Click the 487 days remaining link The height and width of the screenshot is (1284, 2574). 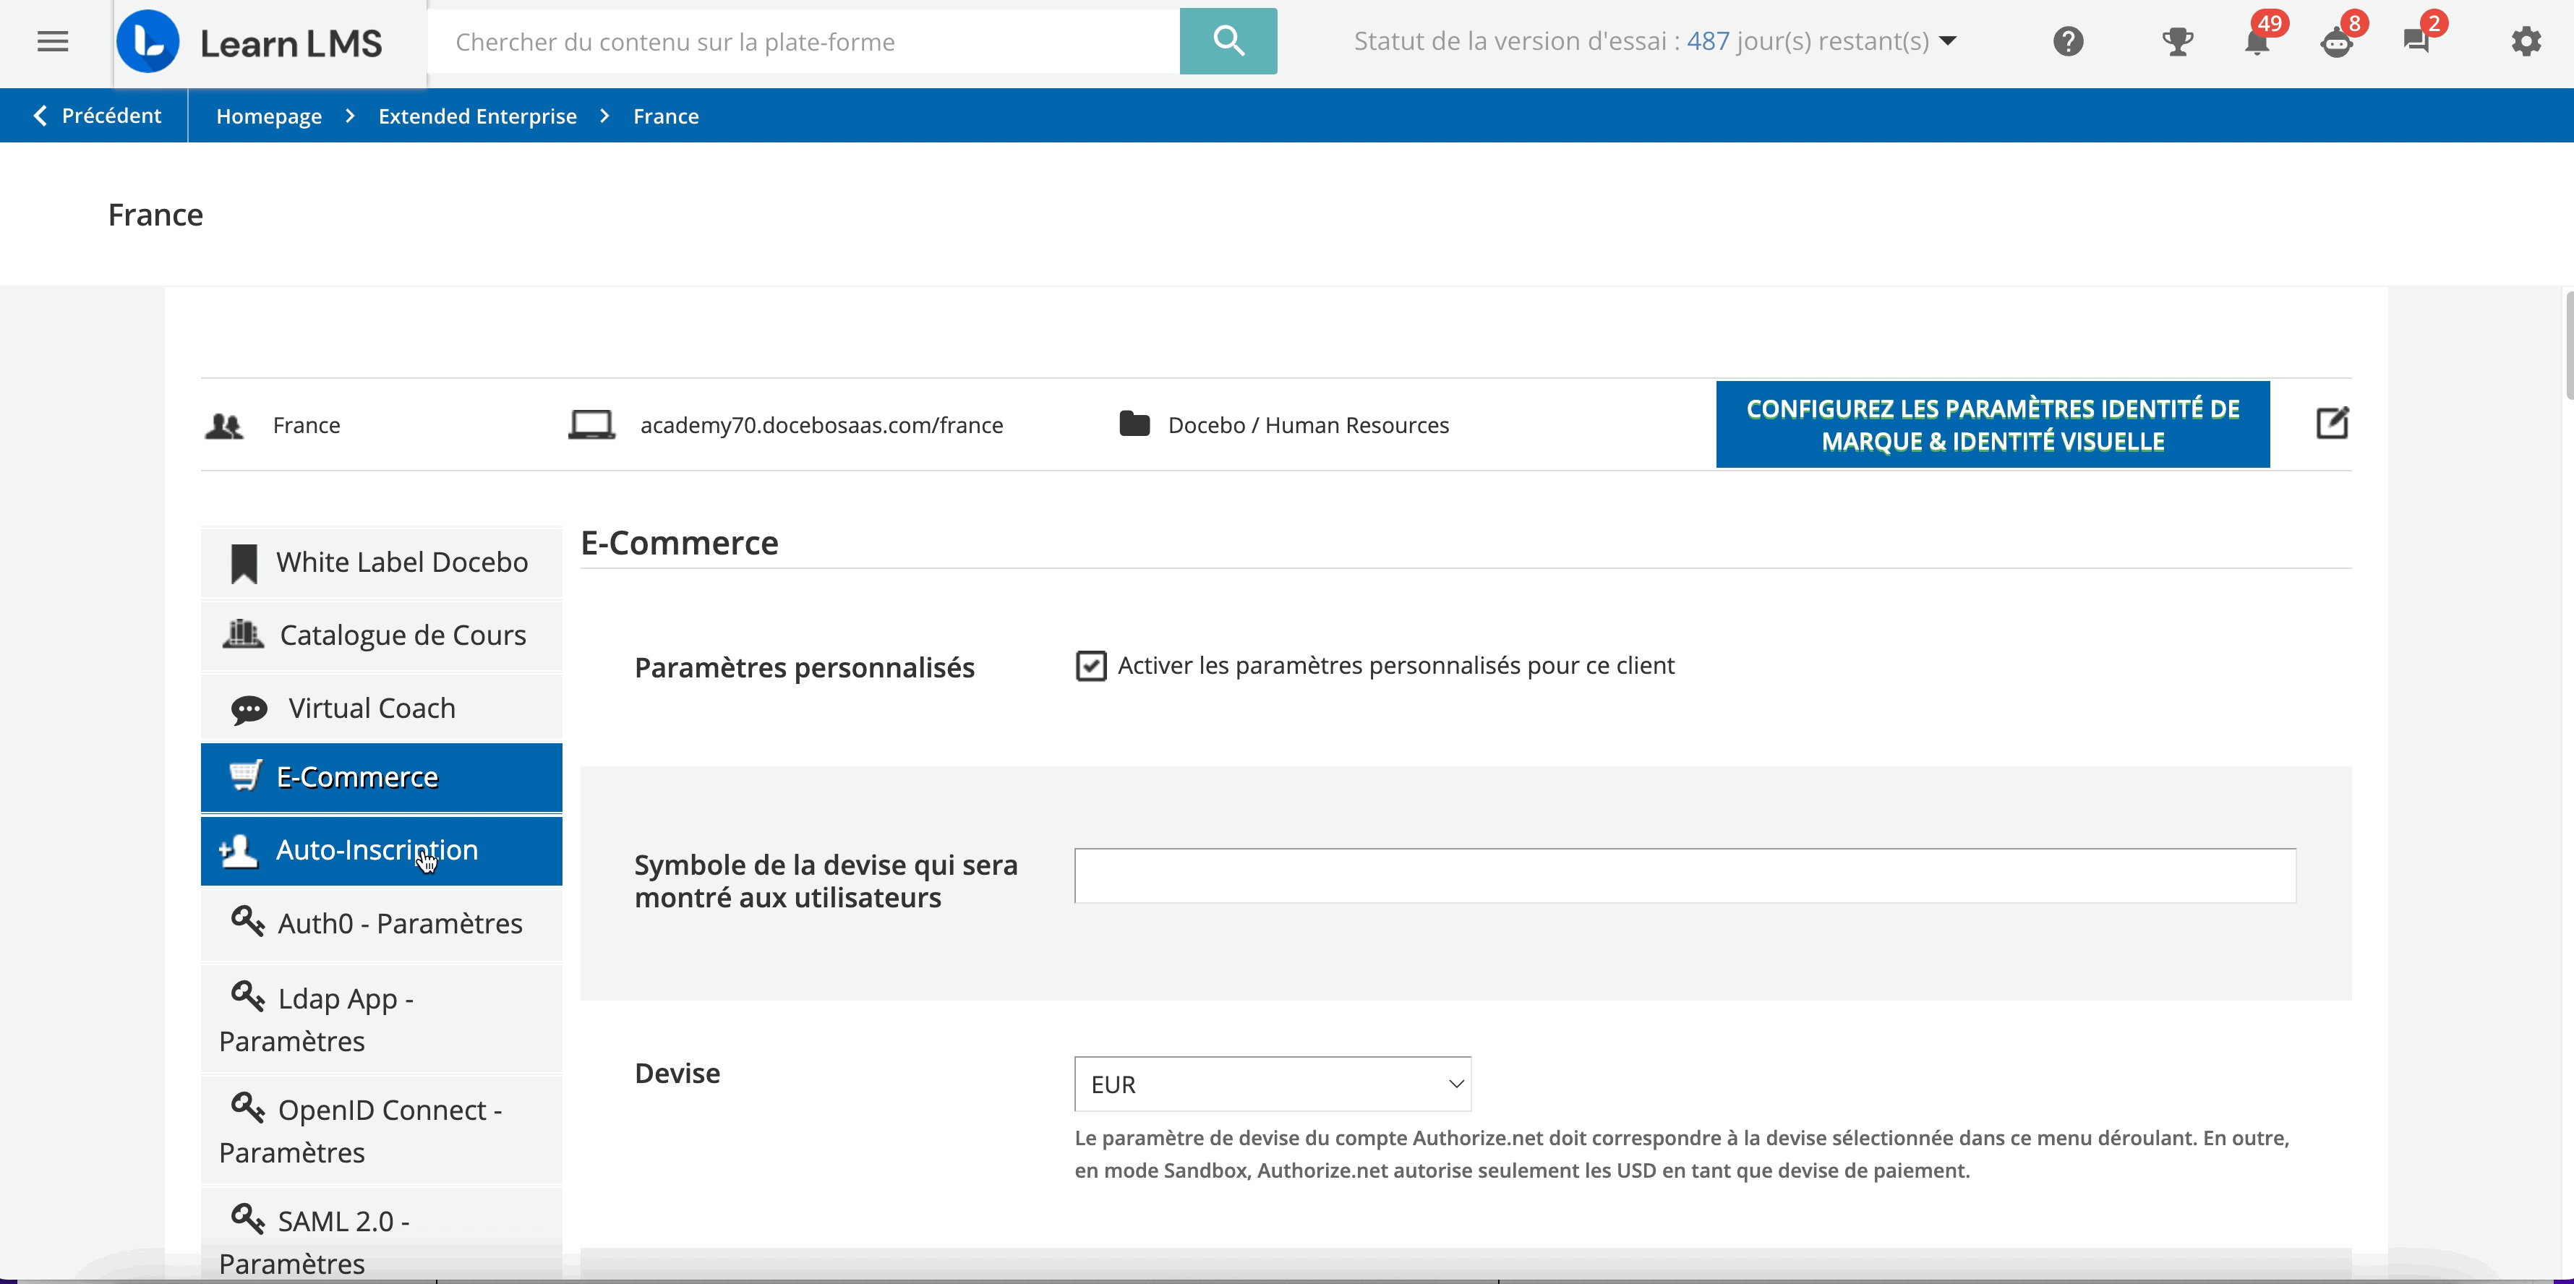(1708, 42)
